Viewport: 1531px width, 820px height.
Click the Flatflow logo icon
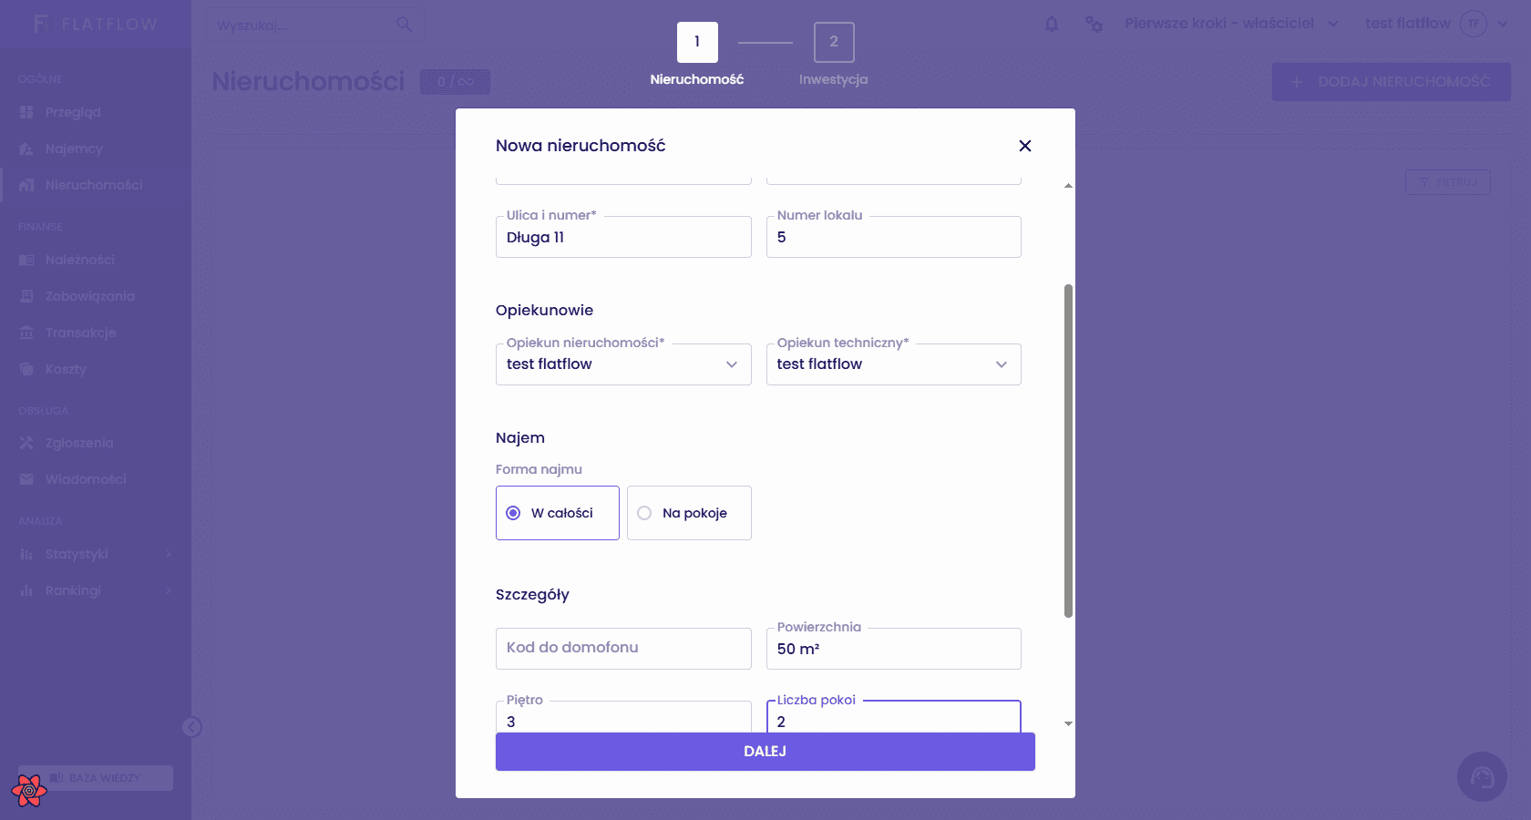pyautogui.click(x=41, y=24)
